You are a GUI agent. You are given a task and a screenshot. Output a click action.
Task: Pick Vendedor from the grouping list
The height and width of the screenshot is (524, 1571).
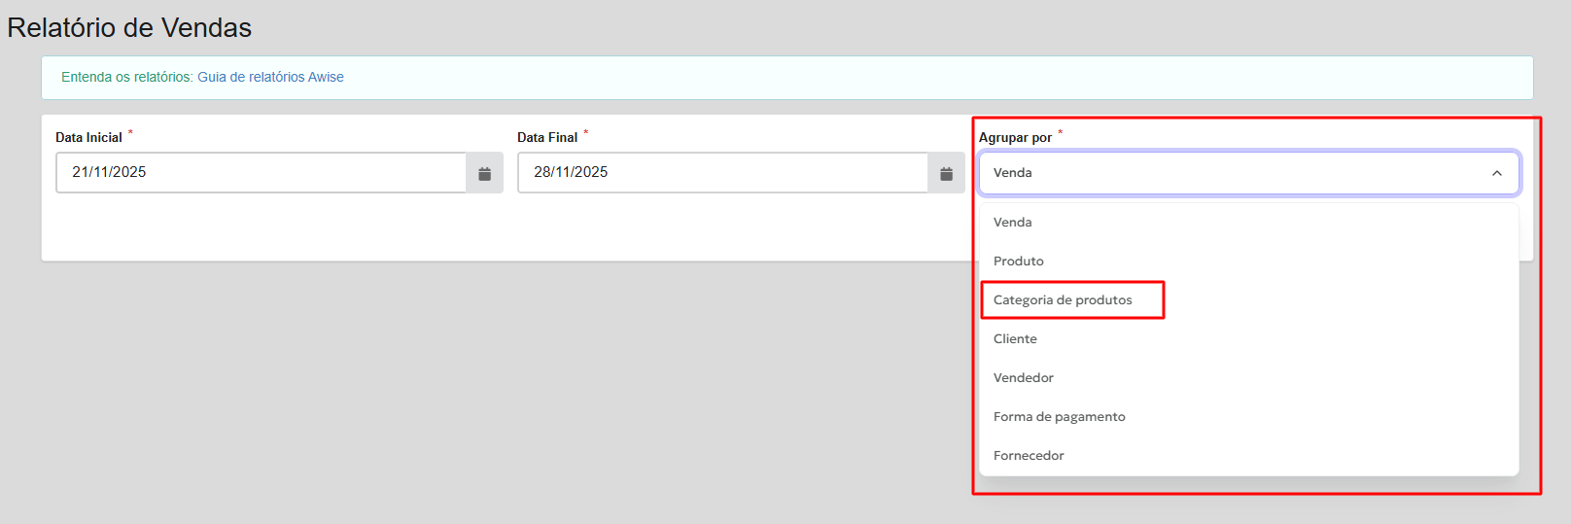click(x=1024, y=378)
